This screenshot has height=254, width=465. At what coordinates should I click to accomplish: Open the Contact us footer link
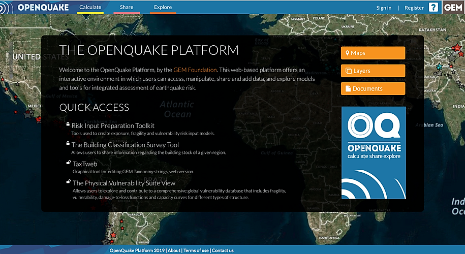tap(223, 250)
